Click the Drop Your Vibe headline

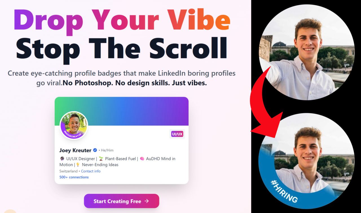point(122,20)
